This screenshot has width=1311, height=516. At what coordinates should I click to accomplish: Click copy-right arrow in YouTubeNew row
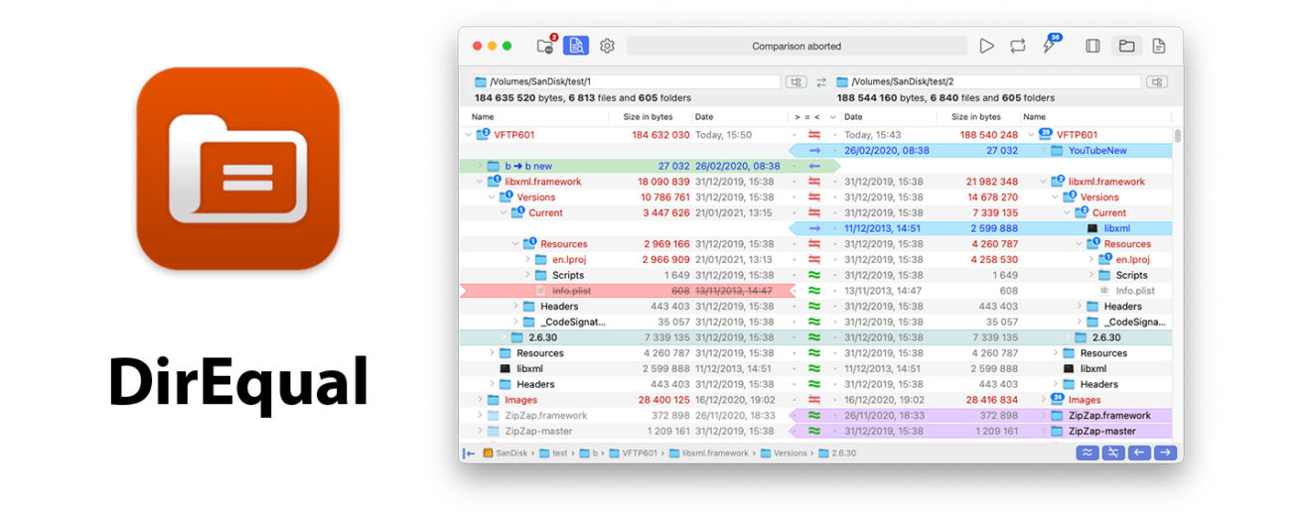click(814, 151)
